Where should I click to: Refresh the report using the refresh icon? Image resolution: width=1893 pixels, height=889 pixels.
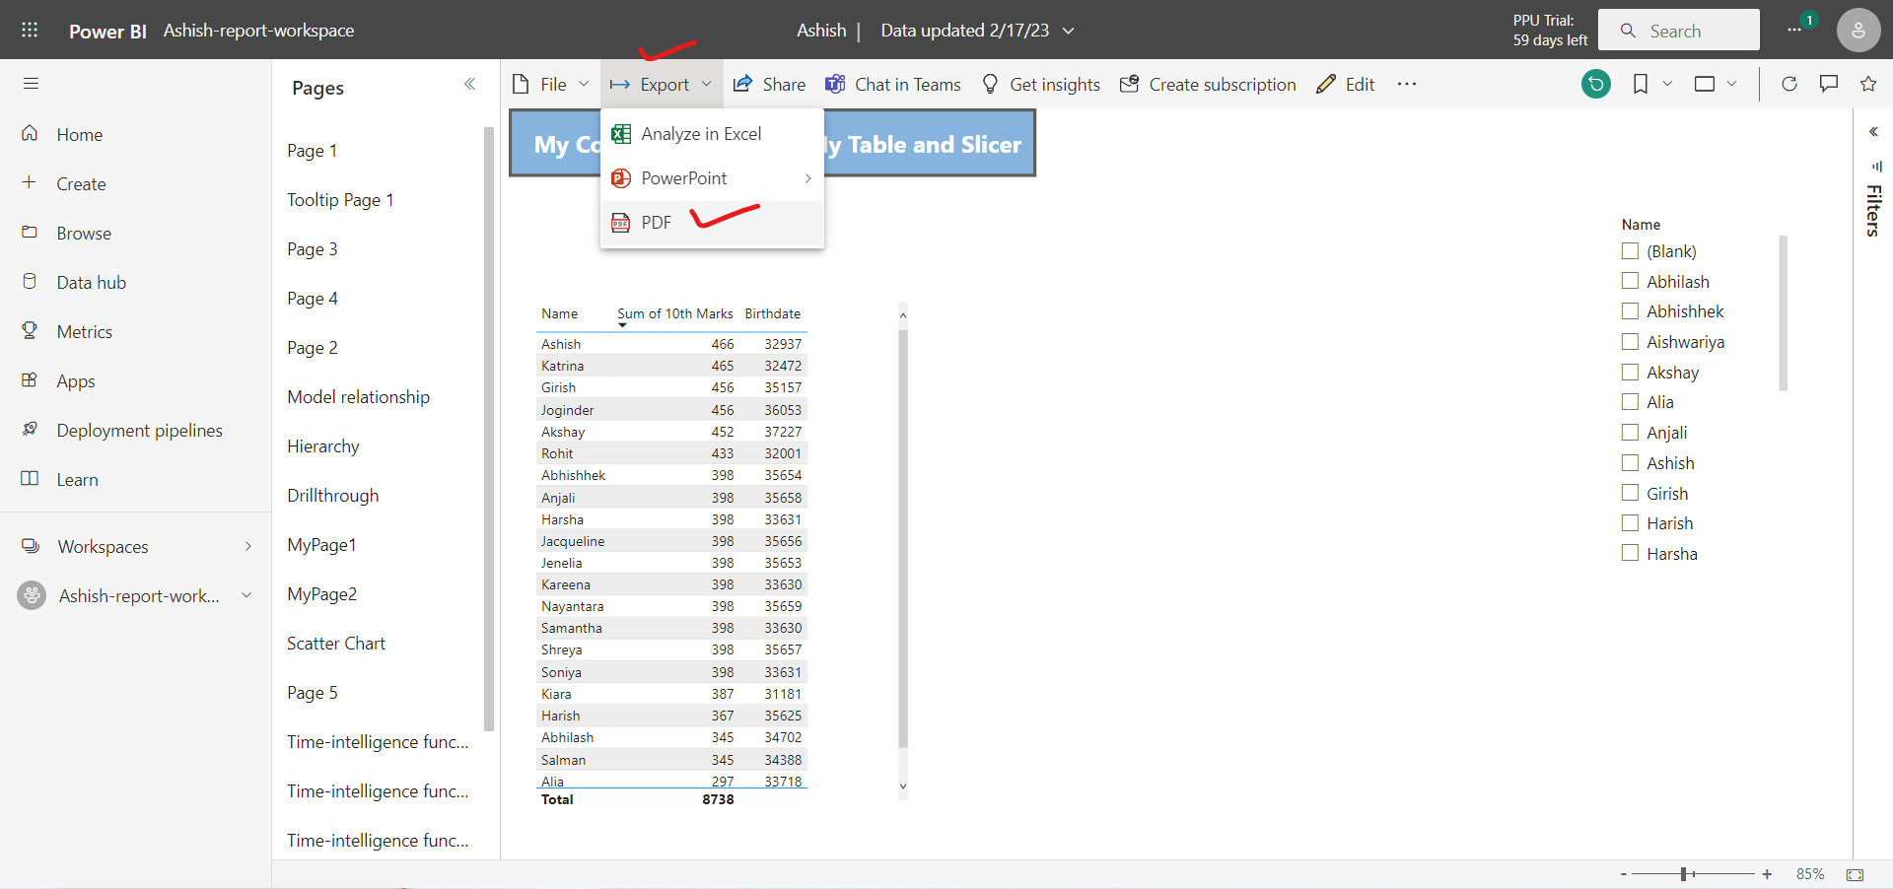point(1789,84)
